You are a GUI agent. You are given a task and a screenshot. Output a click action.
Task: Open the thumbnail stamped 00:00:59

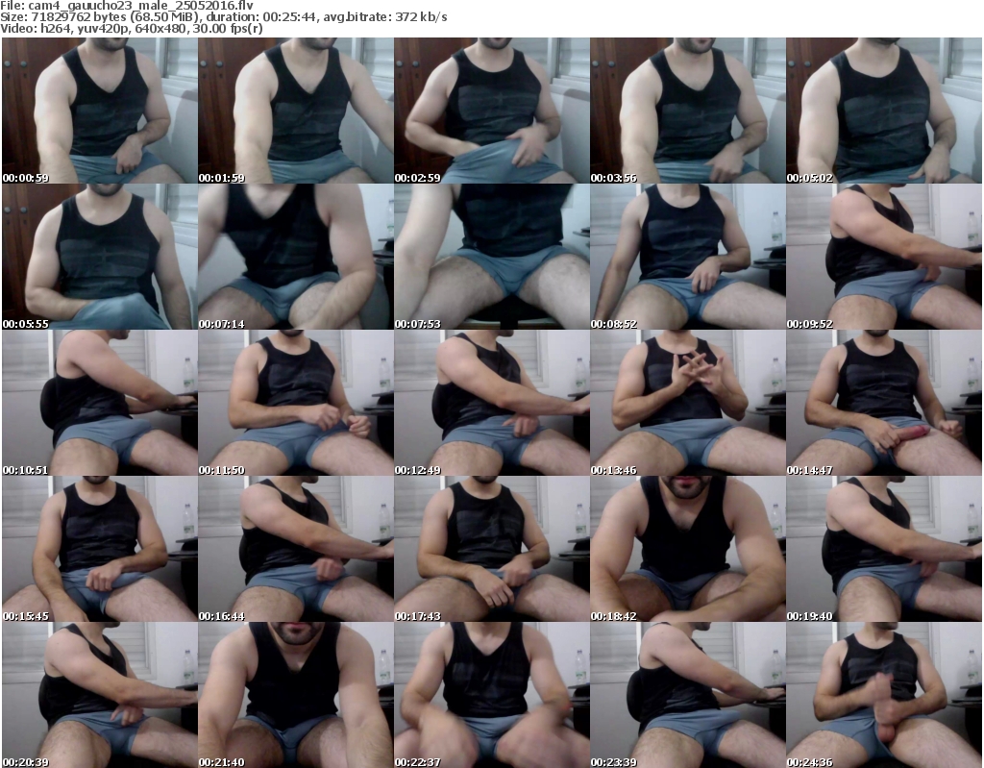click(100, 111)
